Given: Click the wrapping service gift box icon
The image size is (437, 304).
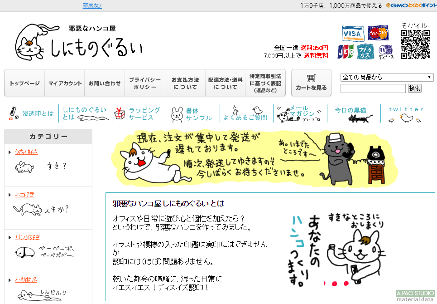Looking at the screenshot, I should click(x=119, y=113).
